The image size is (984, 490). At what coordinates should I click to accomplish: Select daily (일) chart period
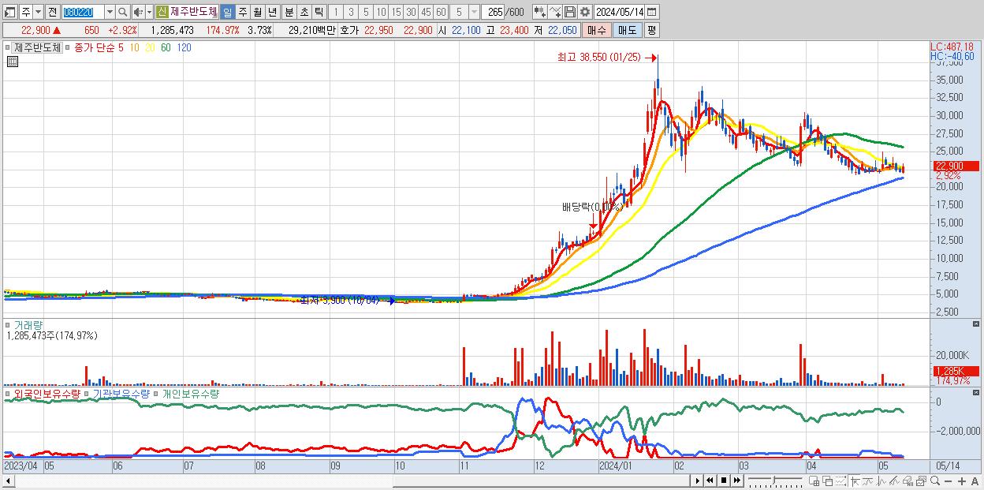227,13
